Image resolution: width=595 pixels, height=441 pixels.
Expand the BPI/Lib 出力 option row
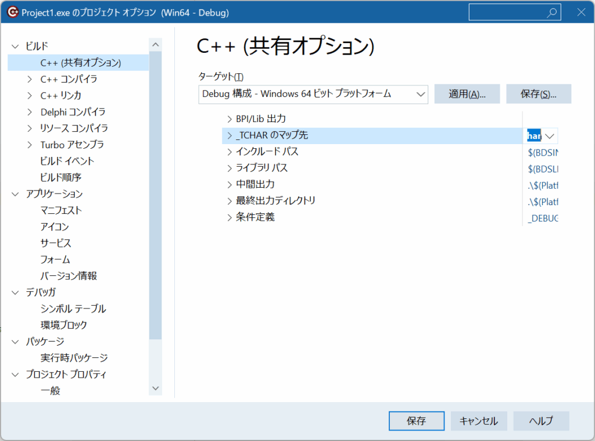228,119
